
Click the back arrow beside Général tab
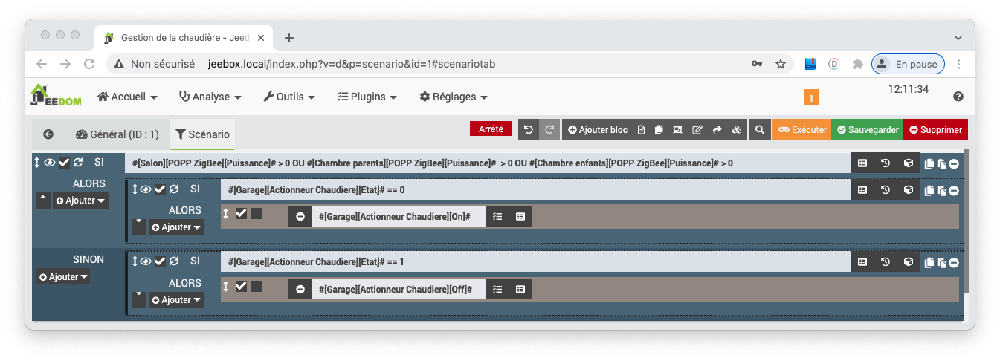pos(48,134)
